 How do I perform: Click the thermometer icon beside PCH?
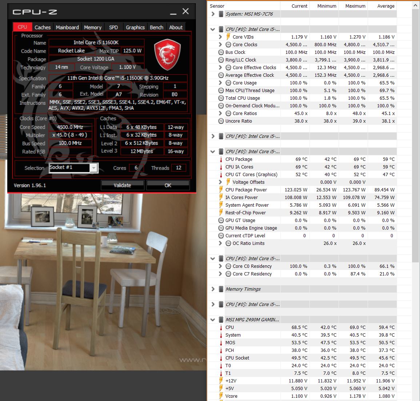coord(221,350)
